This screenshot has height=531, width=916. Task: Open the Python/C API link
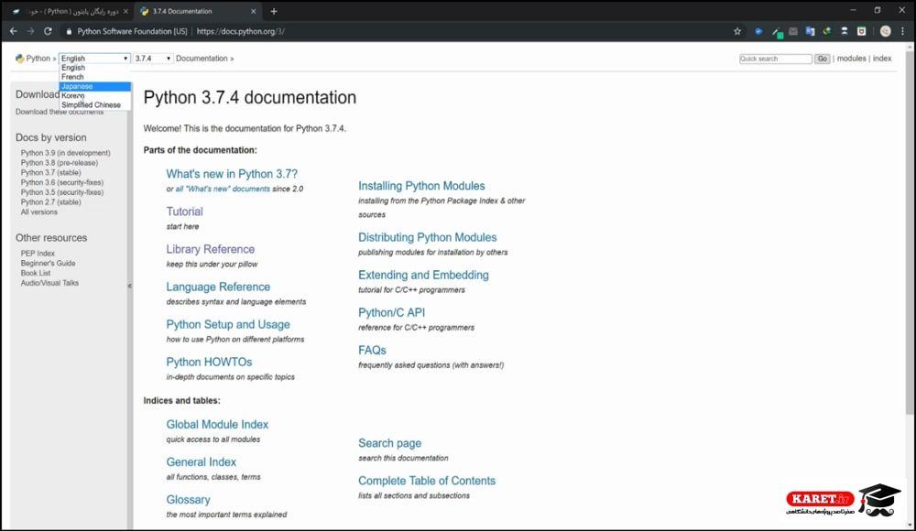pos(391,312)
